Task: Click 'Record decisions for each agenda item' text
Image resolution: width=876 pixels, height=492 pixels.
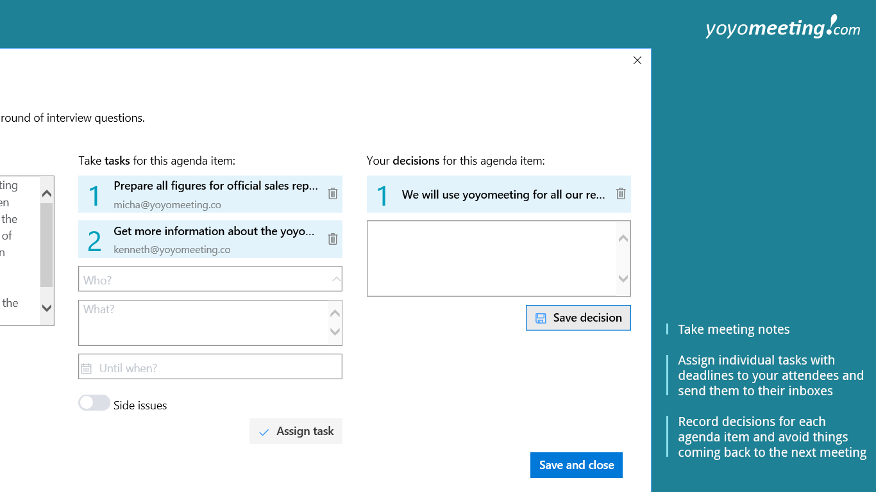Action: 772,437
